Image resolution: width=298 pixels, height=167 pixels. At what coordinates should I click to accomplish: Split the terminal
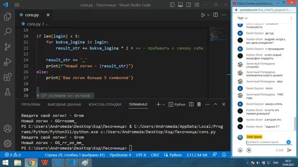[x=191, y=104]
